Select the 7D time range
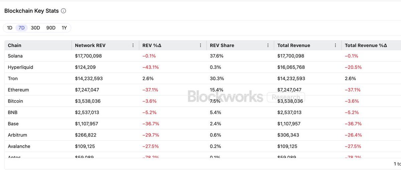The width and height of the screenshot is (401, 170). click(x=21, y=28)
